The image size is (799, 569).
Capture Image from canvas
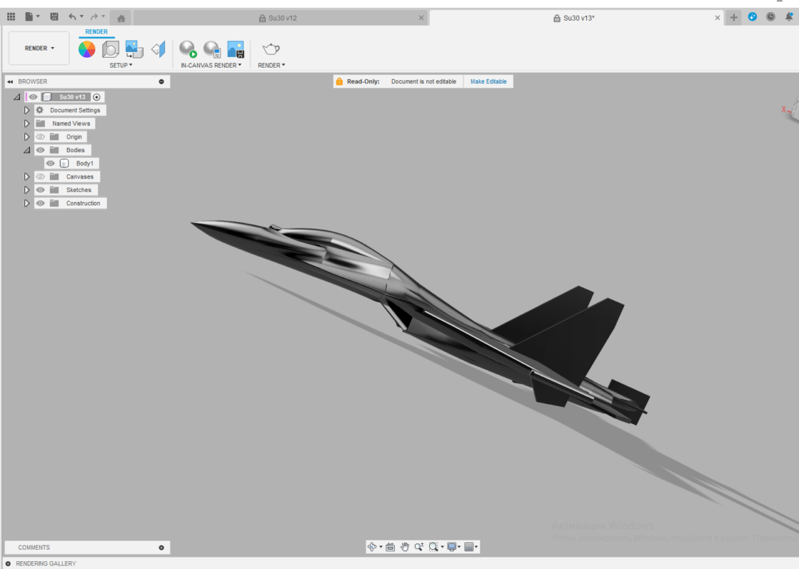(x=236, y=49)
